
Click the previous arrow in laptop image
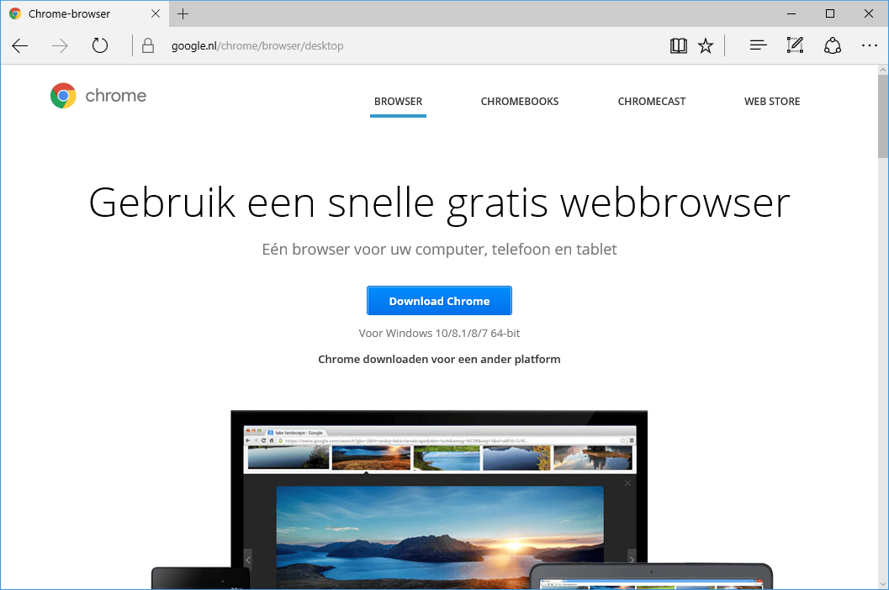tap(248, 560)
